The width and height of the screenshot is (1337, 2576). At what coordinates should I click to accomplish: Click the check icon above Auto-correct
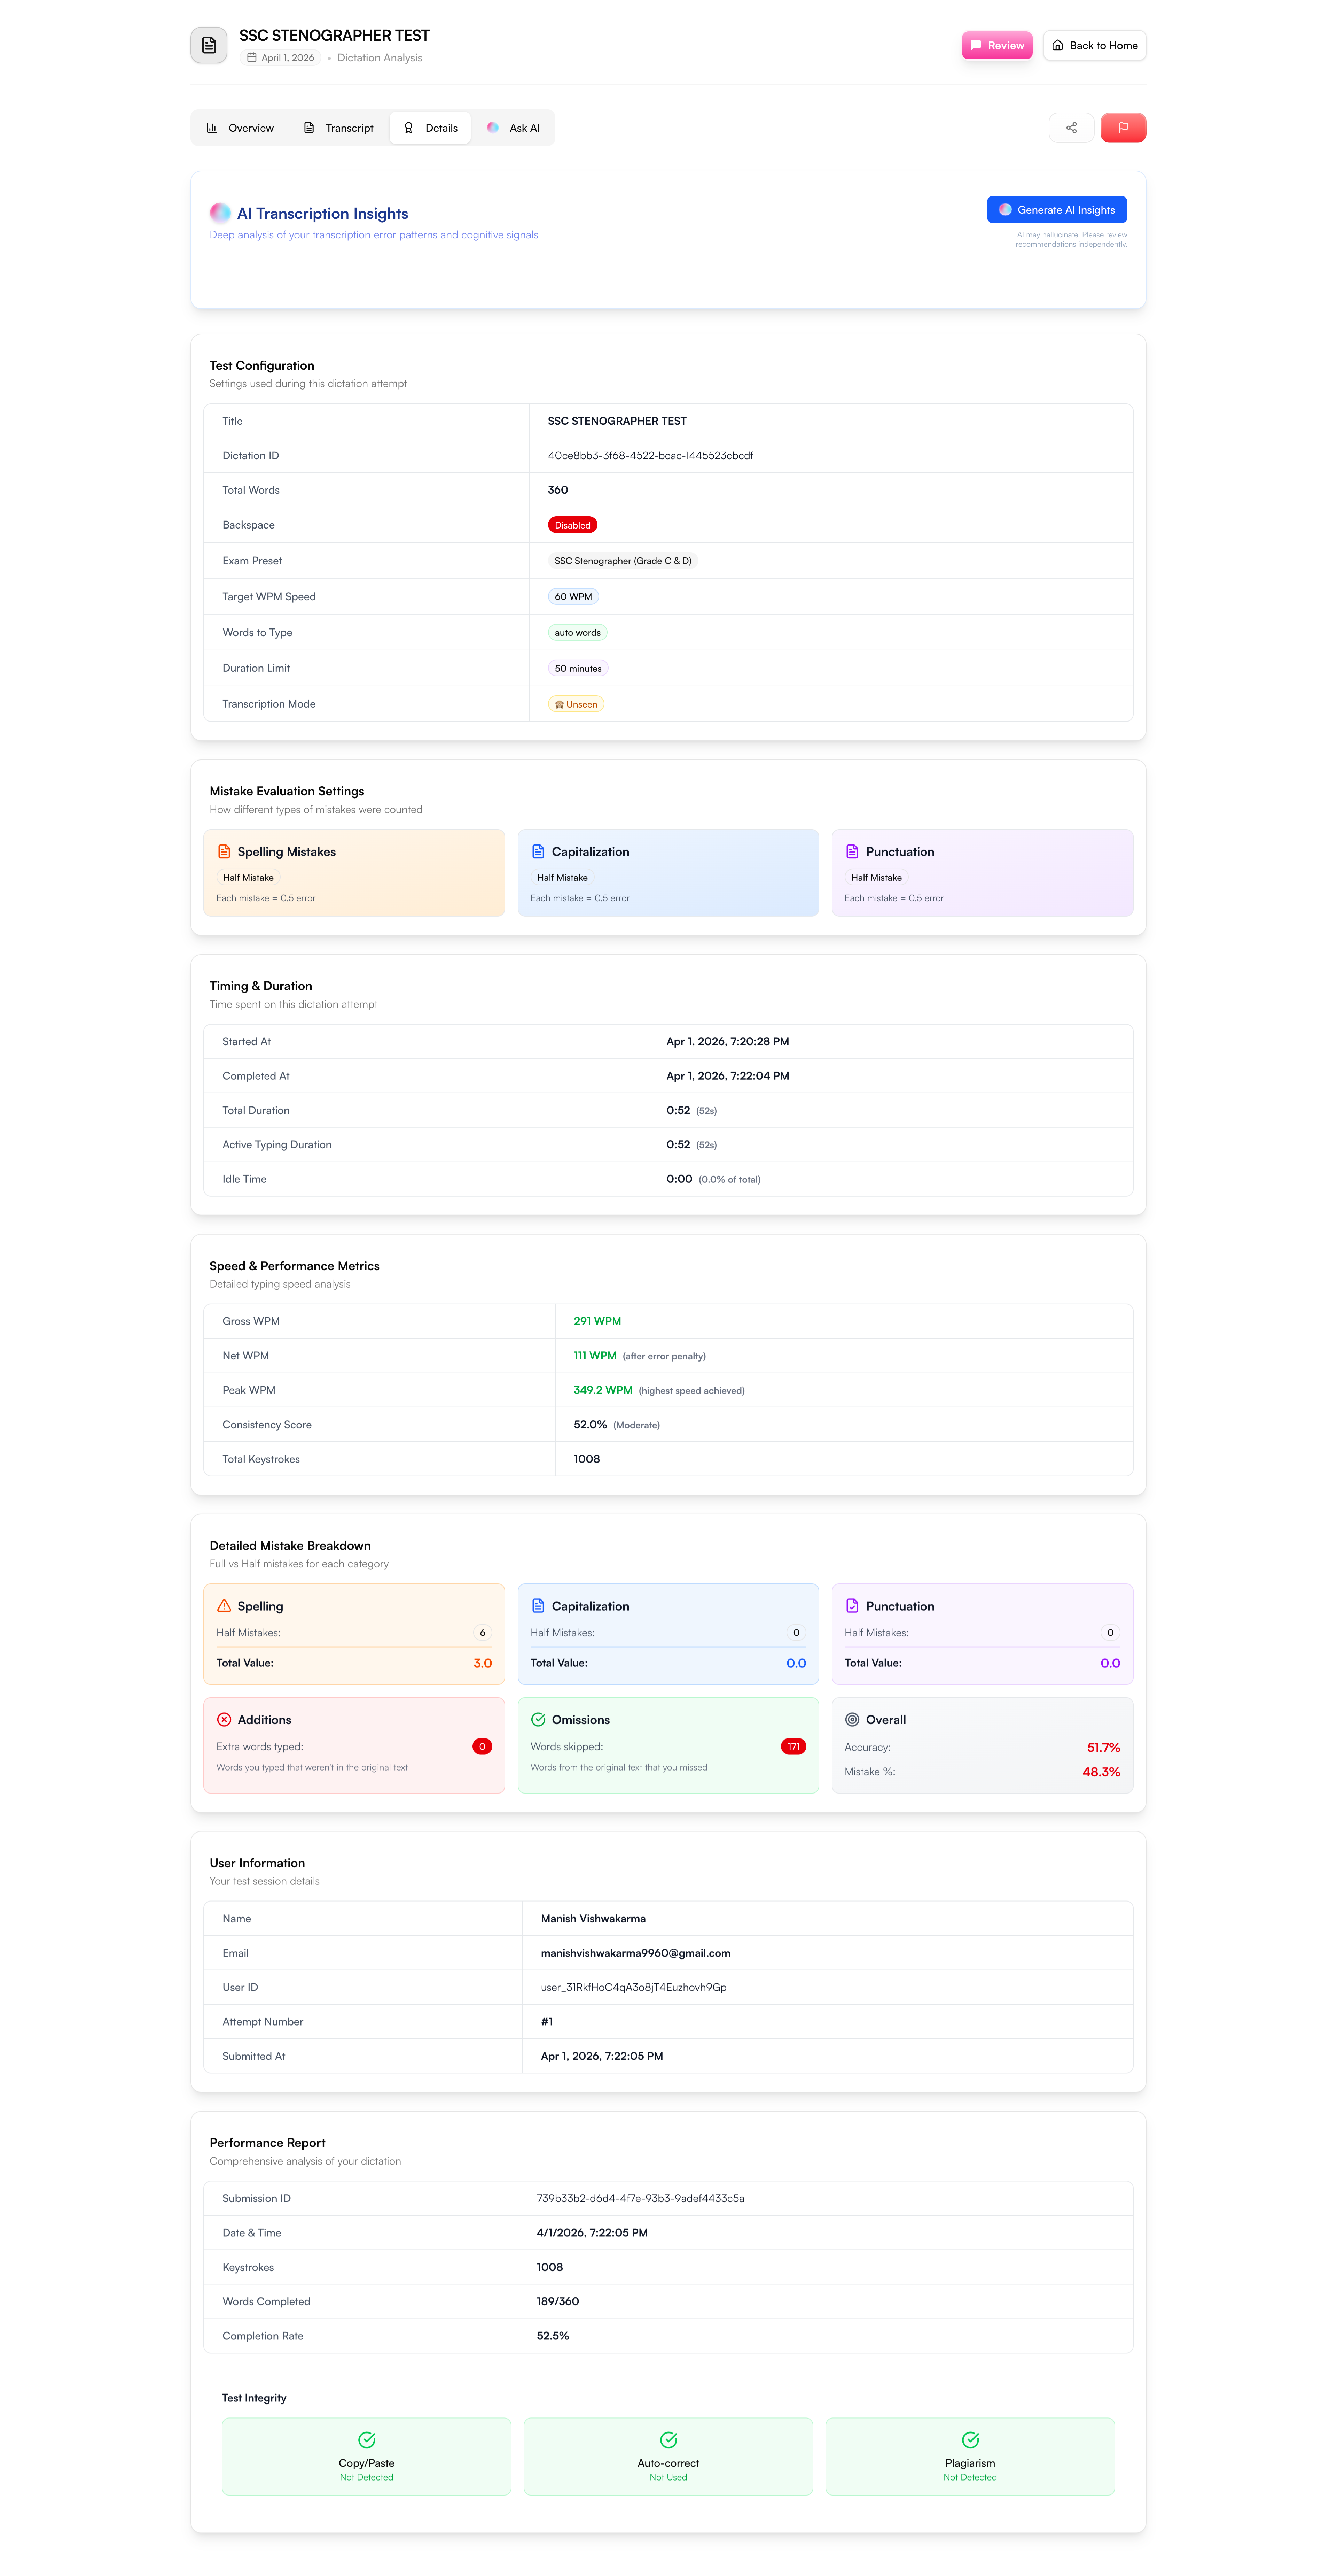tap(668, 2440)
